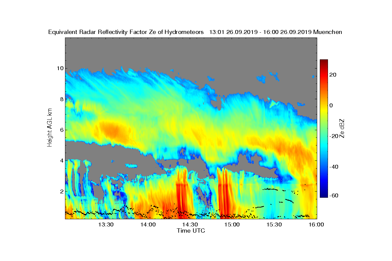392x261 pixels.
Task: Click the 13:30 time tick label
Action: 106,224
